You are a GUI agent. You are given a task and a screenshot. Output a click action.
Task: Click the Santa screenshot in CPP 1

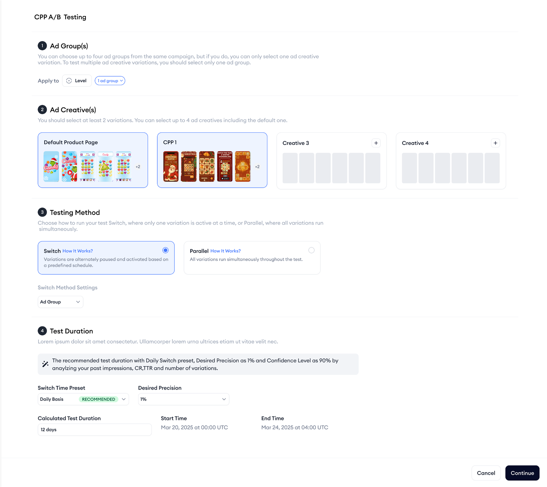171,166
